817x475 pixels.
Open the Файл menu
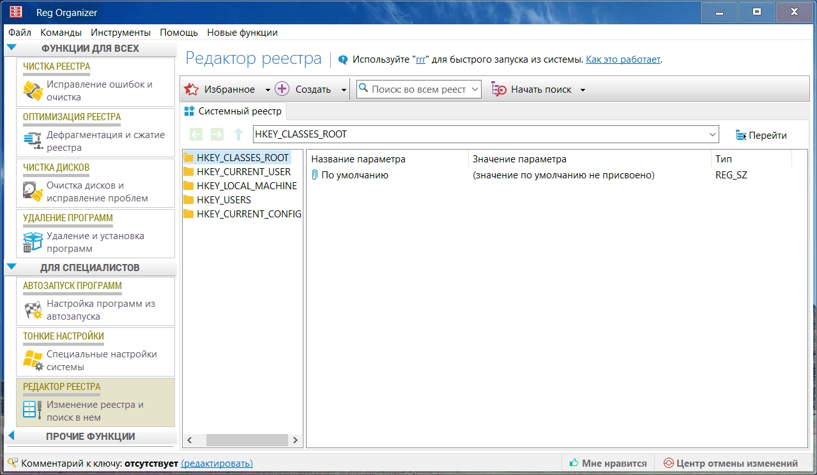coord(20,33)
